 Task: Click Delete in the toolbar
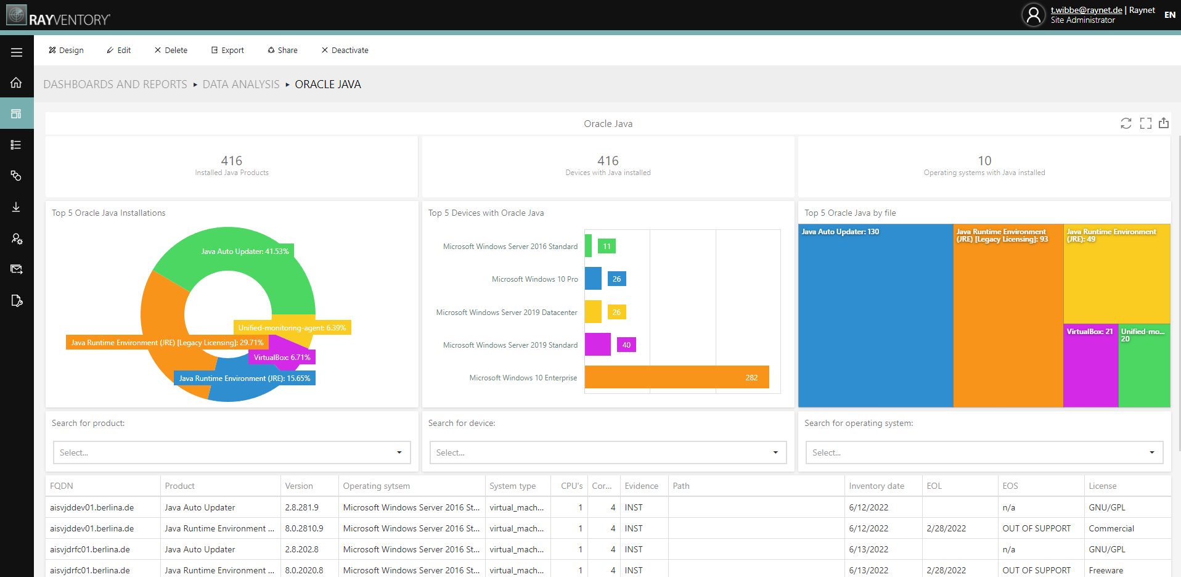coord(171,51)
